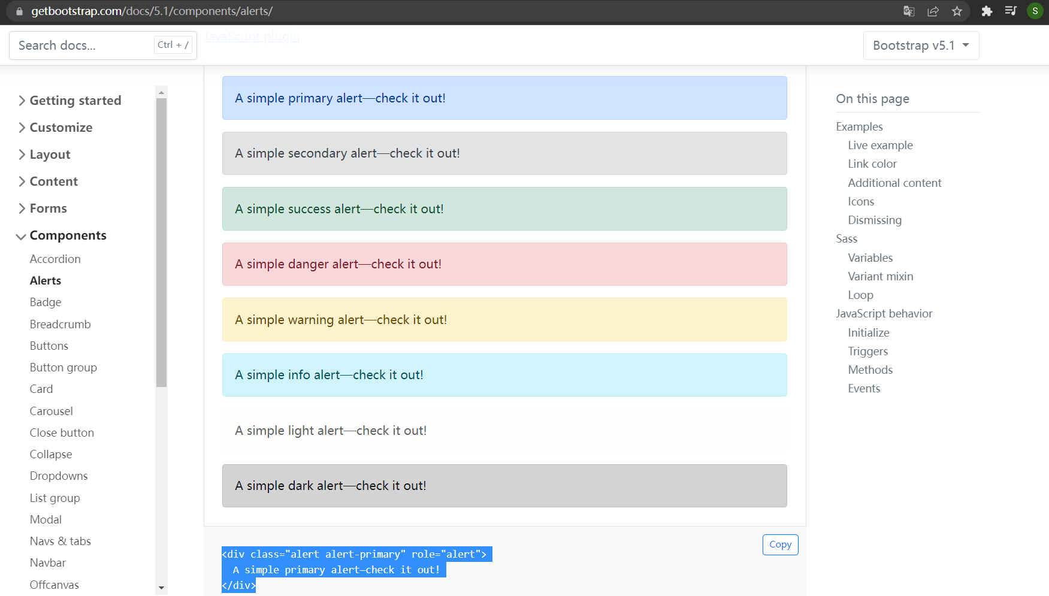Open the Accordion component page
Viewport: 1049px width, 596px height.
[x=55, y=259]
